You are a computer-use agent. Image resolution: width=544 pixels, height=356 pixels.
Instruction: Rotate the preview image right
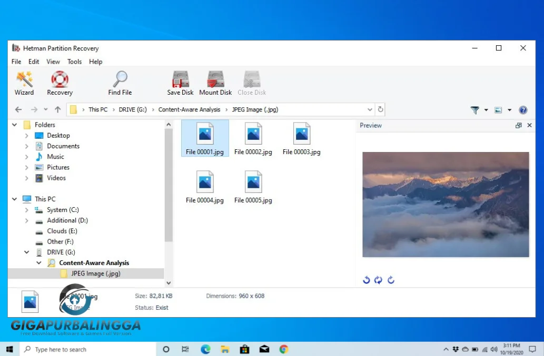[x=391, y=280]
